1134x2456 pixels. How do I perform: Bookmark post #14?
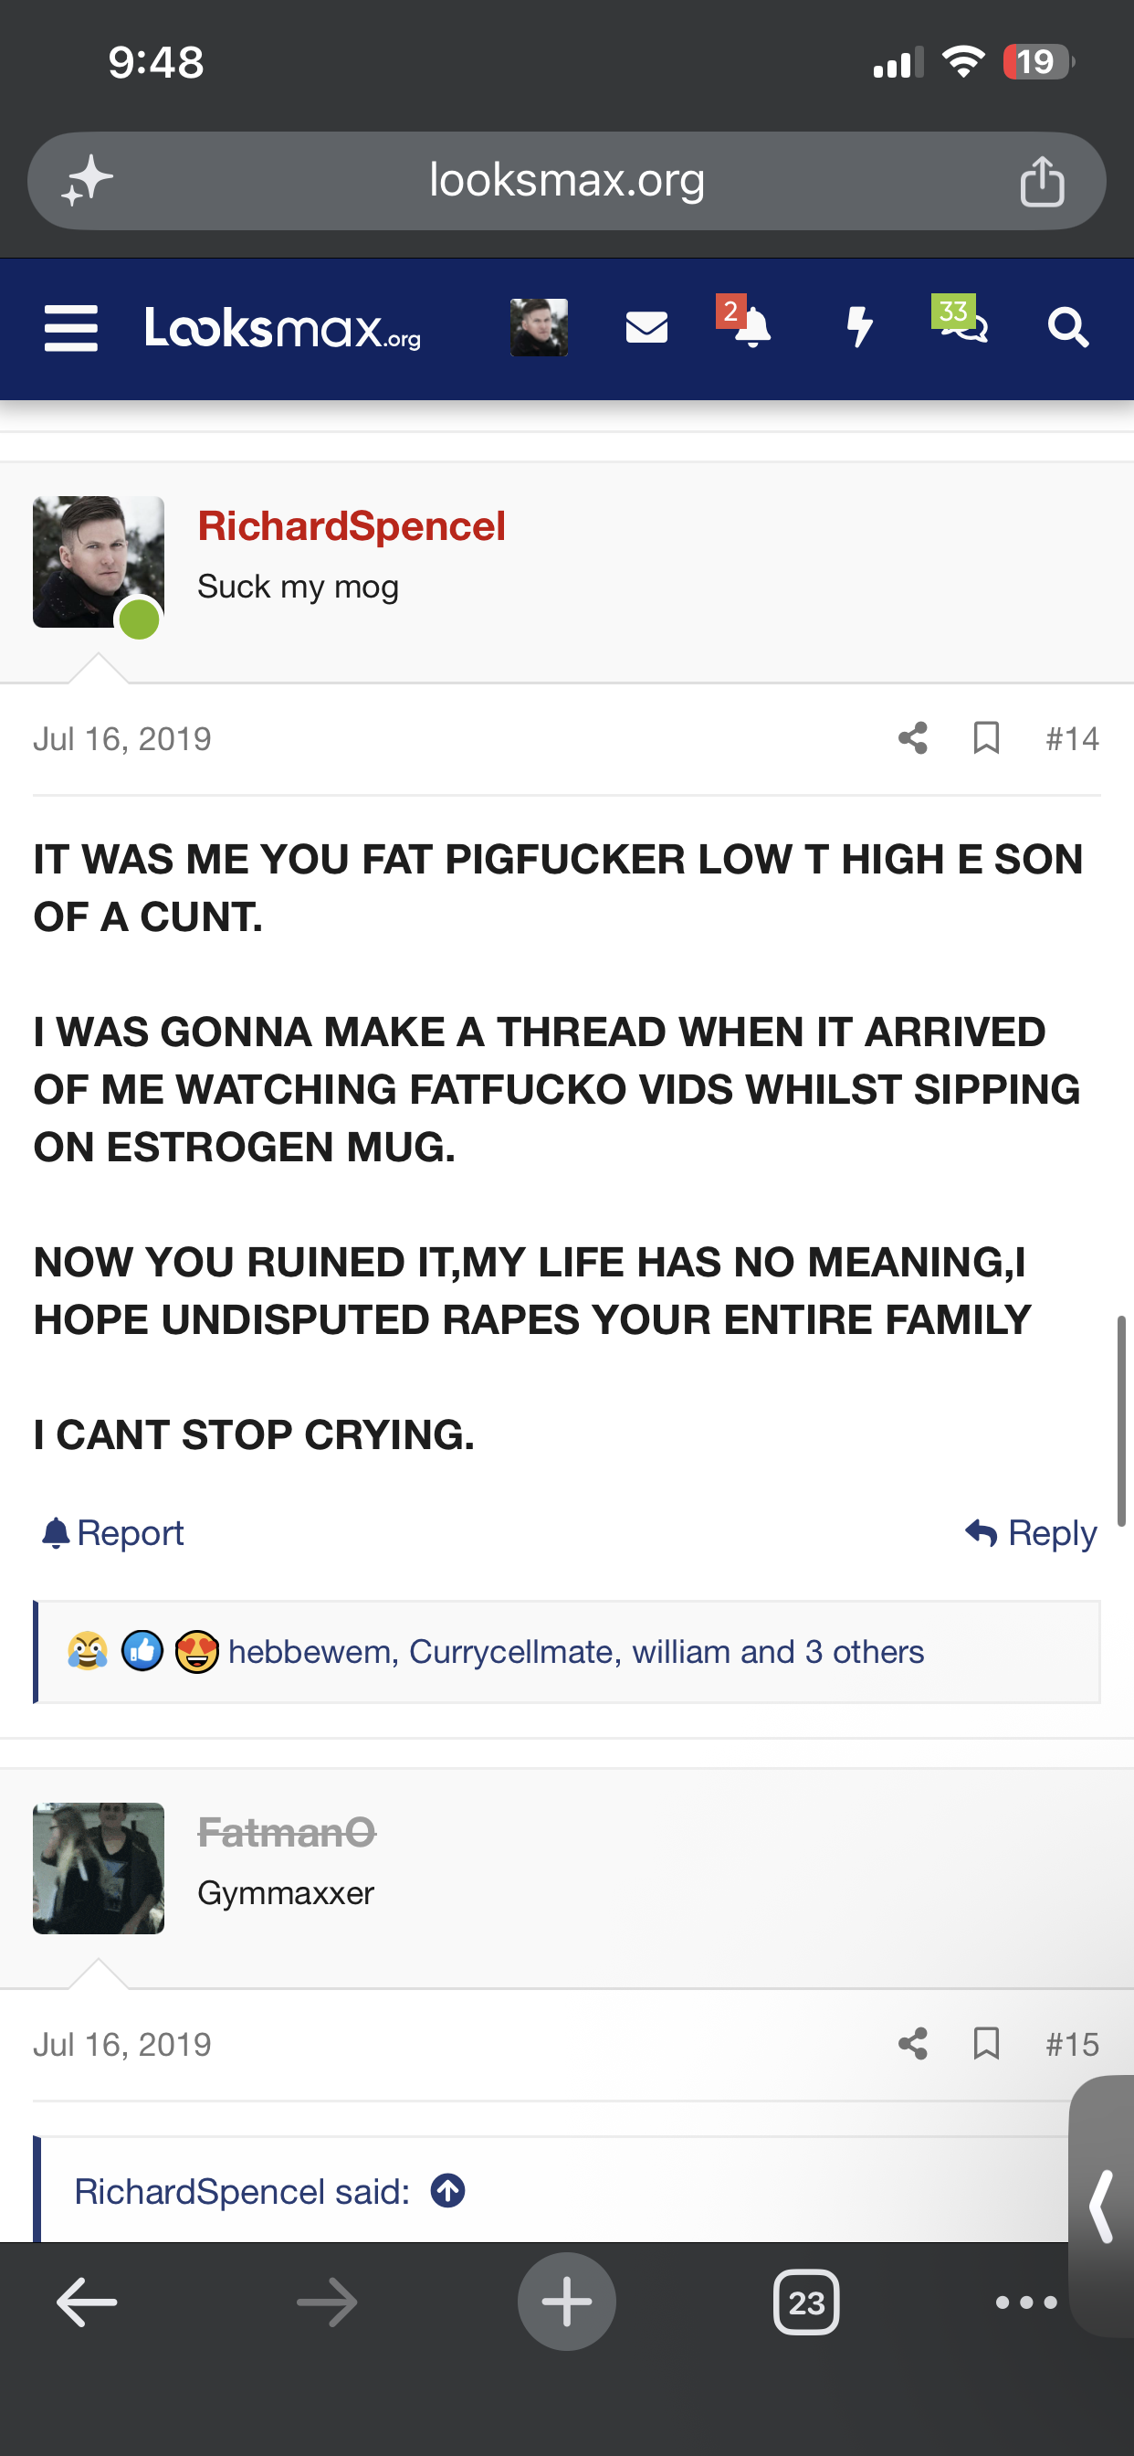tap(986, 738)
